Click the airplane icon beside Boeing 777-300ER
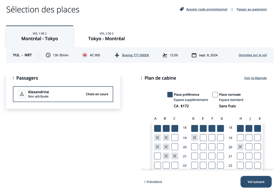 pyautogui.click(x=117, y=55)
